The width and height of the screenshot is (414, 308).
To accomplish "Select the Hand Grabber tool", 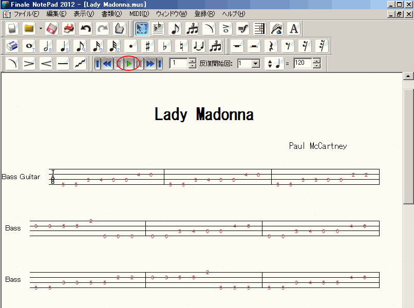I will [119, 29].
